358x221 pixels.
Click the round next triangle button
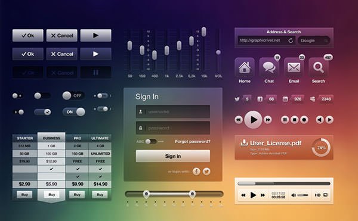point(329,120)
